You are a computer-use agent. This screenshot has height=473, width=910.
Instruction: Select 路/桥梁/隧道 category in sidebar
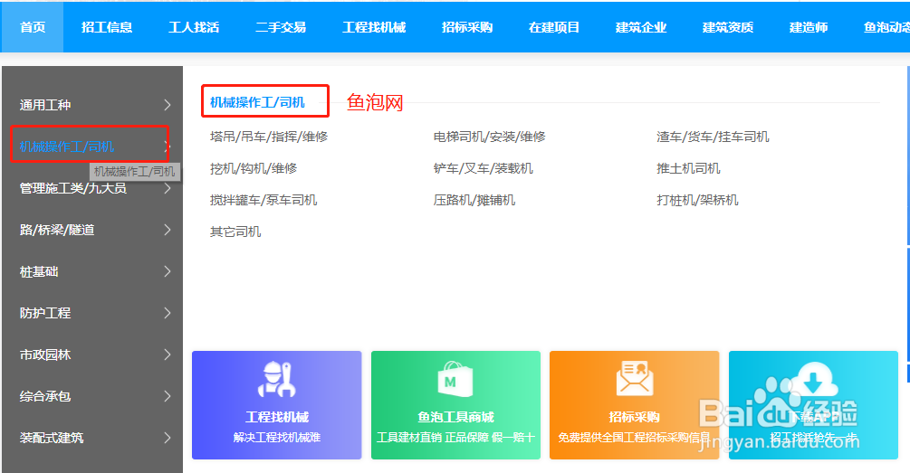tap(57, 230)
